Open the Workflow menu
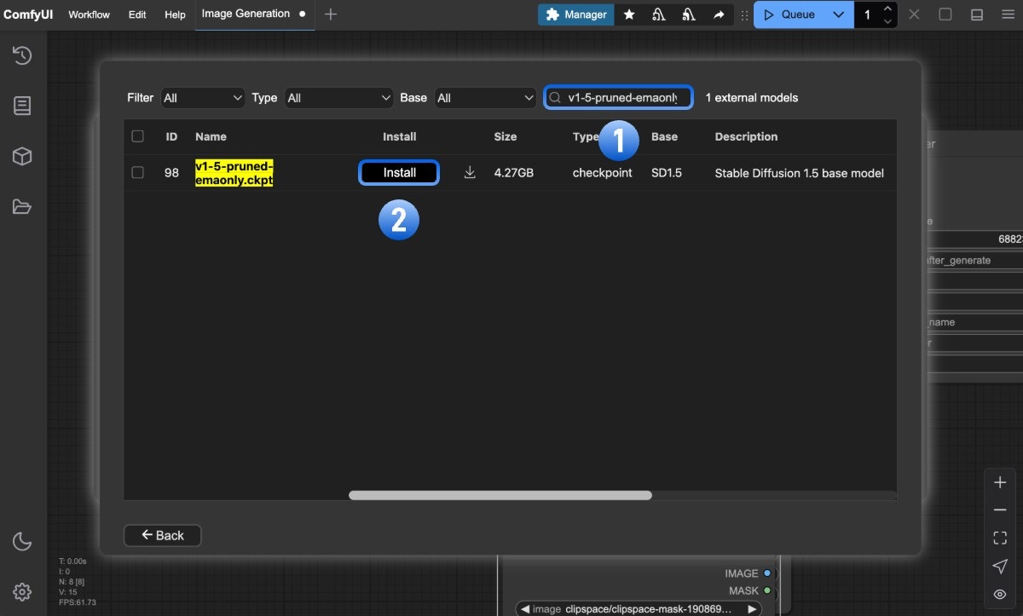This screenshot has width=1023, height=616. click(x=88, y=14)
